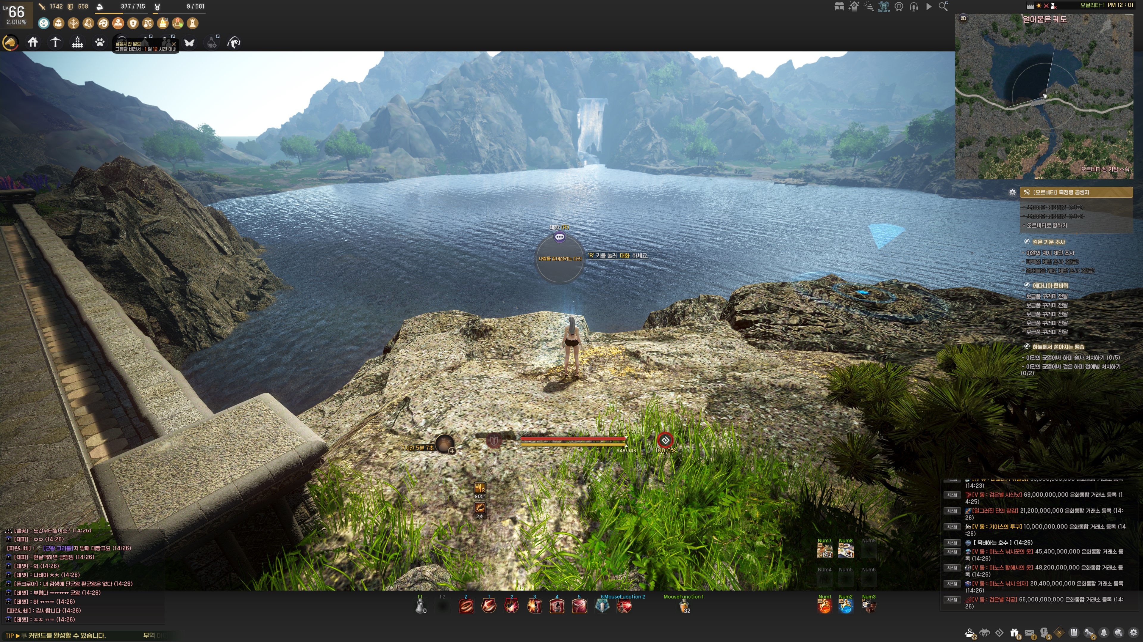Viewport: 1143px width, 642px height.
Task: Click the 대화 (R) talk interaction bubble
Action: pyautogui.click(x=560, y=237)
